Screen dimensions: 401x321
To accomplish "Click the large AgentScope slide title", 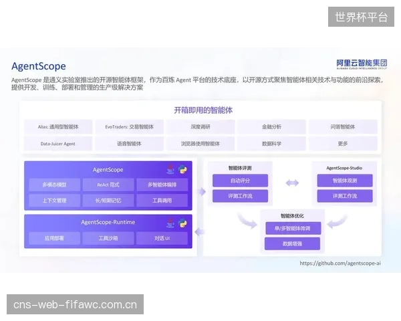I will 39,66.
